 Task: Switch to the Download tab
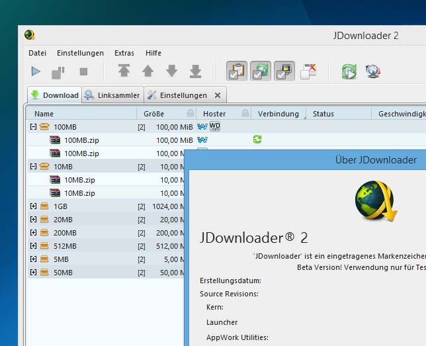[54, 95]
